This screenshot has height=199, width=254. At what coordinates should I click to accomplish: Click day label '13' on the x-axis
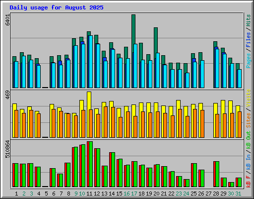coord(104,194)
